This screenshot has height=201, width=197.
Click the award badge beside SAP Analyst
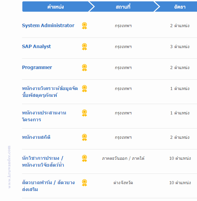click(x=84, y=47)
